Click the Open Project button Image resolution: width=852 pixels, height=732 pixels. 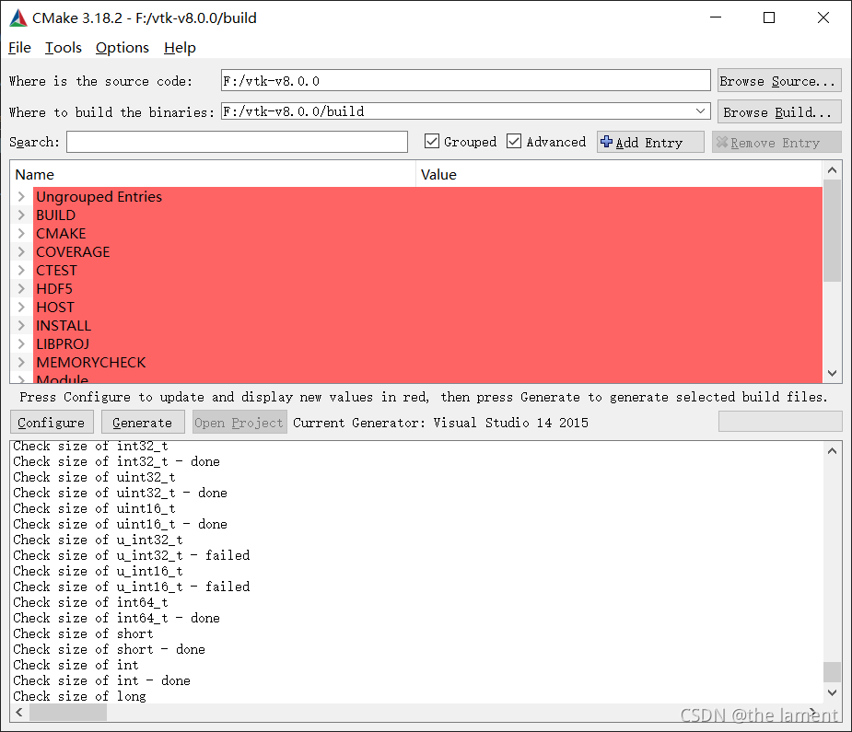[239, 423]
